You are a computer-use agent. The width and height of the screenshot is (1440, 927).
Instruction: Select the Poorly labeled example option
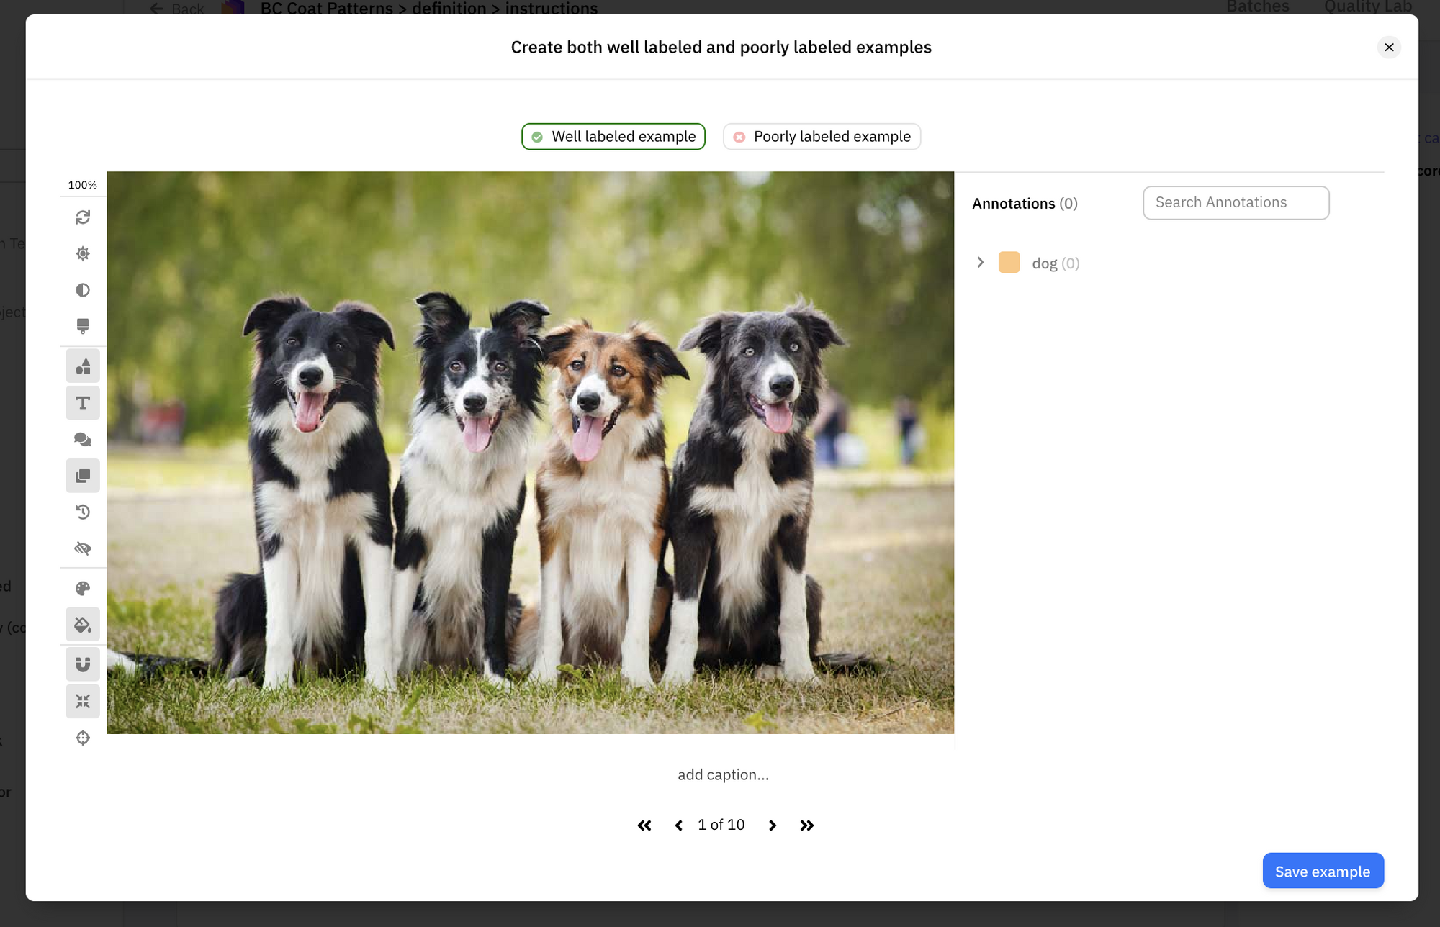pyautogui.click(x=822, y=137)
